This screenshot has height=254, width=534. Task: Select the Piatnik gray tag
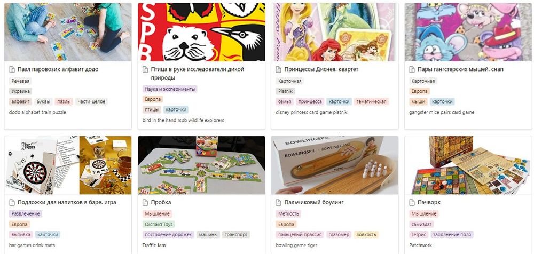(285, 91)
